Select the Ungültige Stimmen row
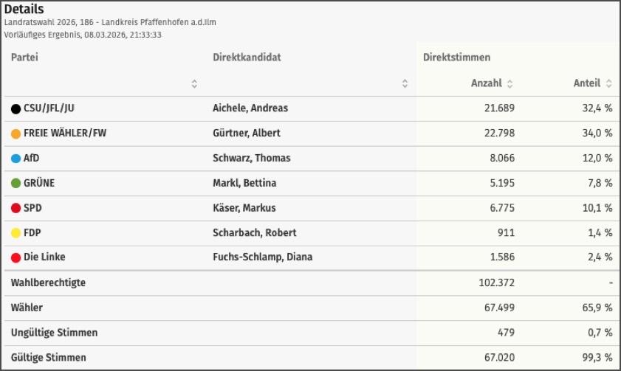 (x=54, y=333)
